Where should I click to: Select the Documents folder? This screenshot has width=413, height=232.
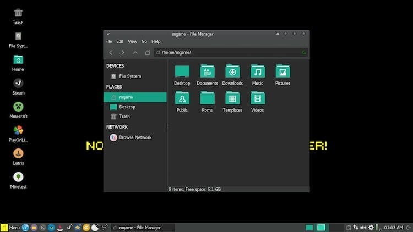tap(207, 75)
